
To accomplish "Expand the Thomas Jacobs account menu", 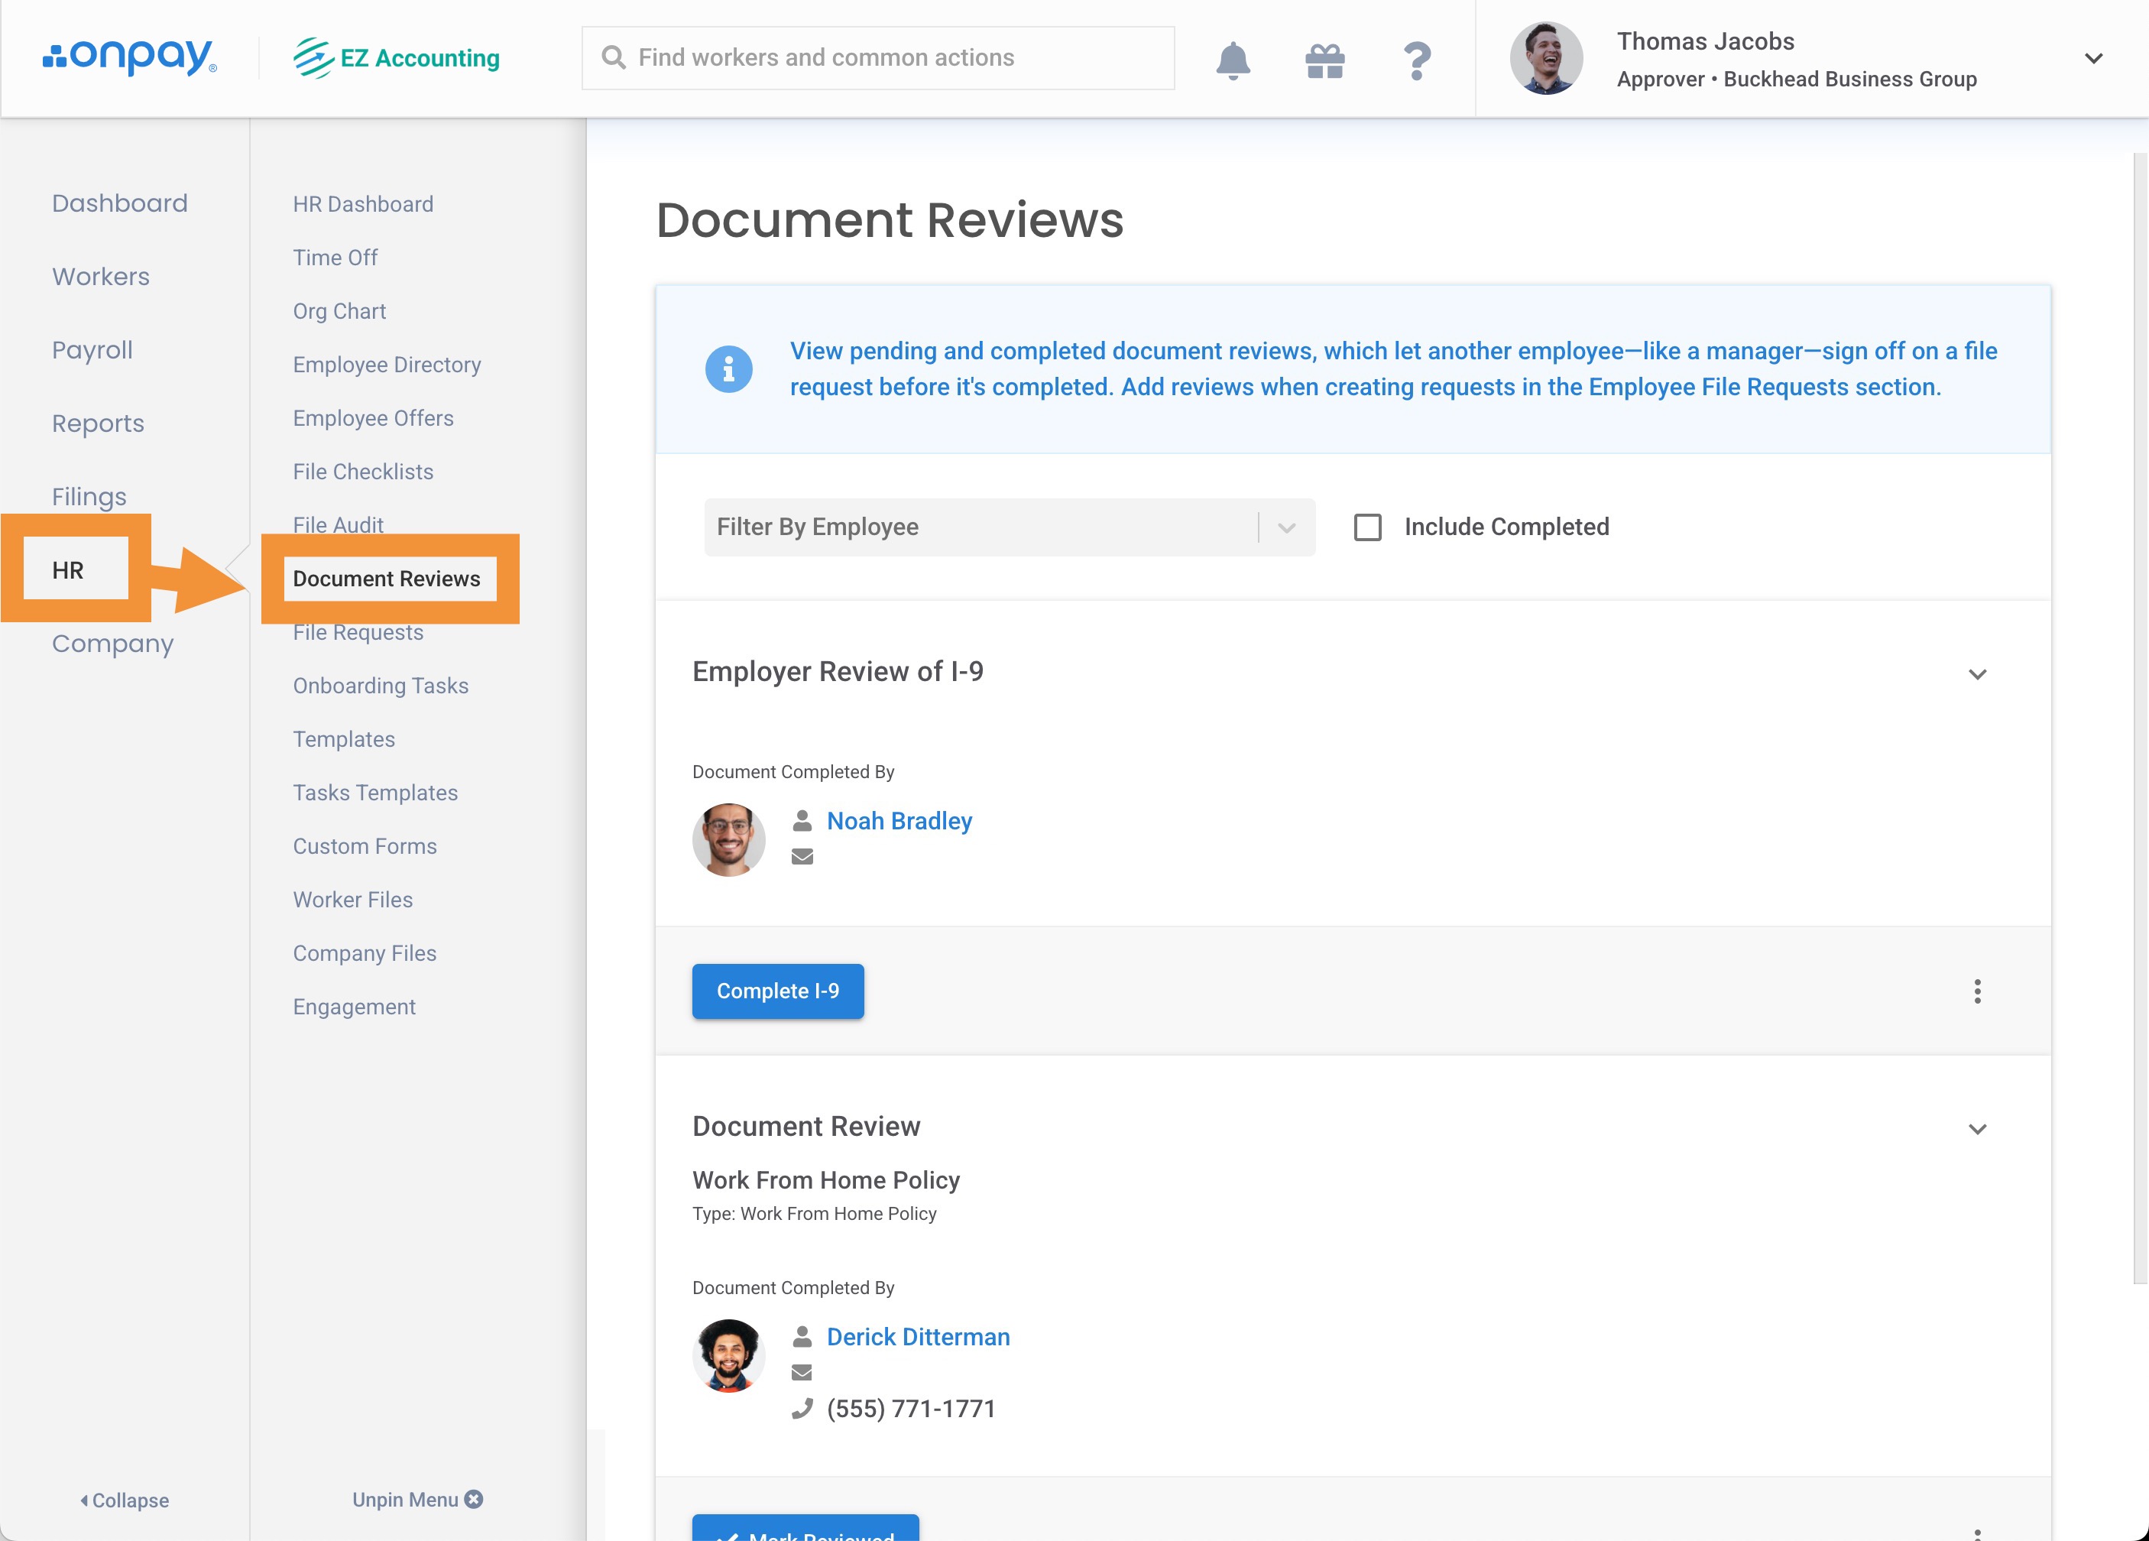I will pos(2093,58).
